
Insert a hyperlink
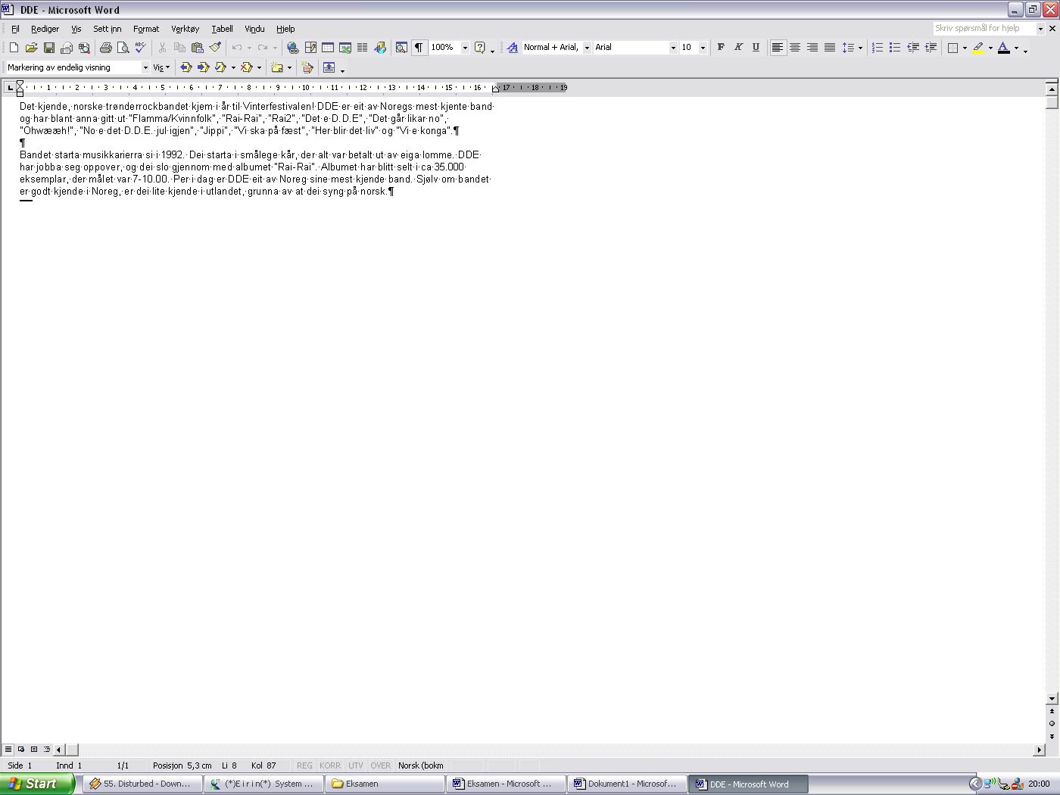pyautogui.click(x=292, y=48)
